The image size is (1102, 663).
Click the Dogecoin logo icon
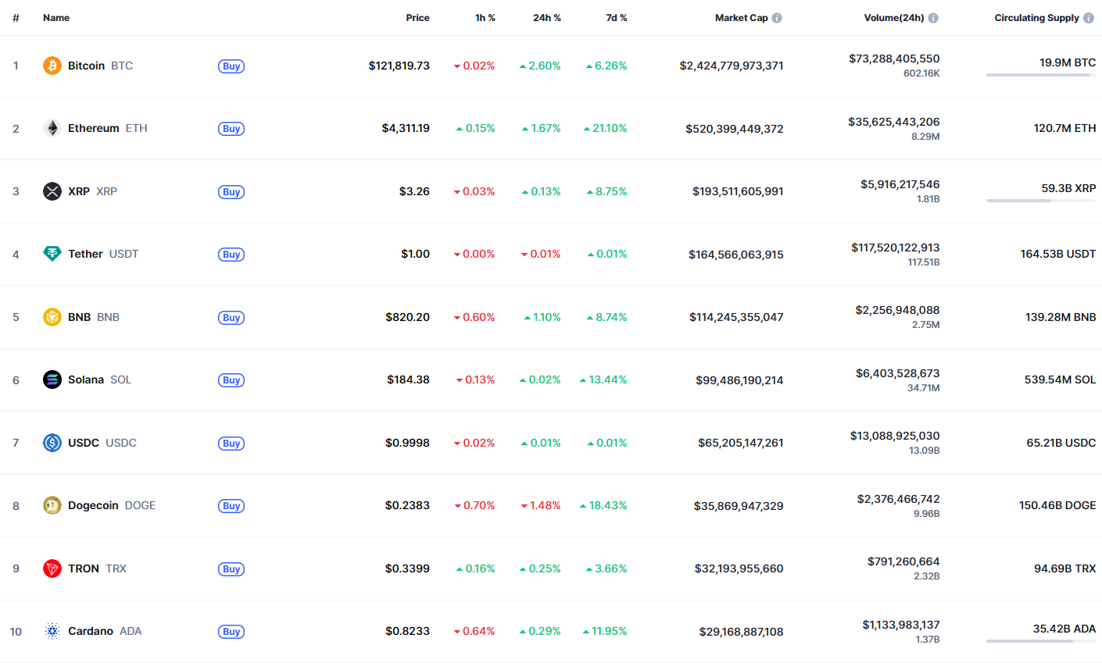pos(52,505)
